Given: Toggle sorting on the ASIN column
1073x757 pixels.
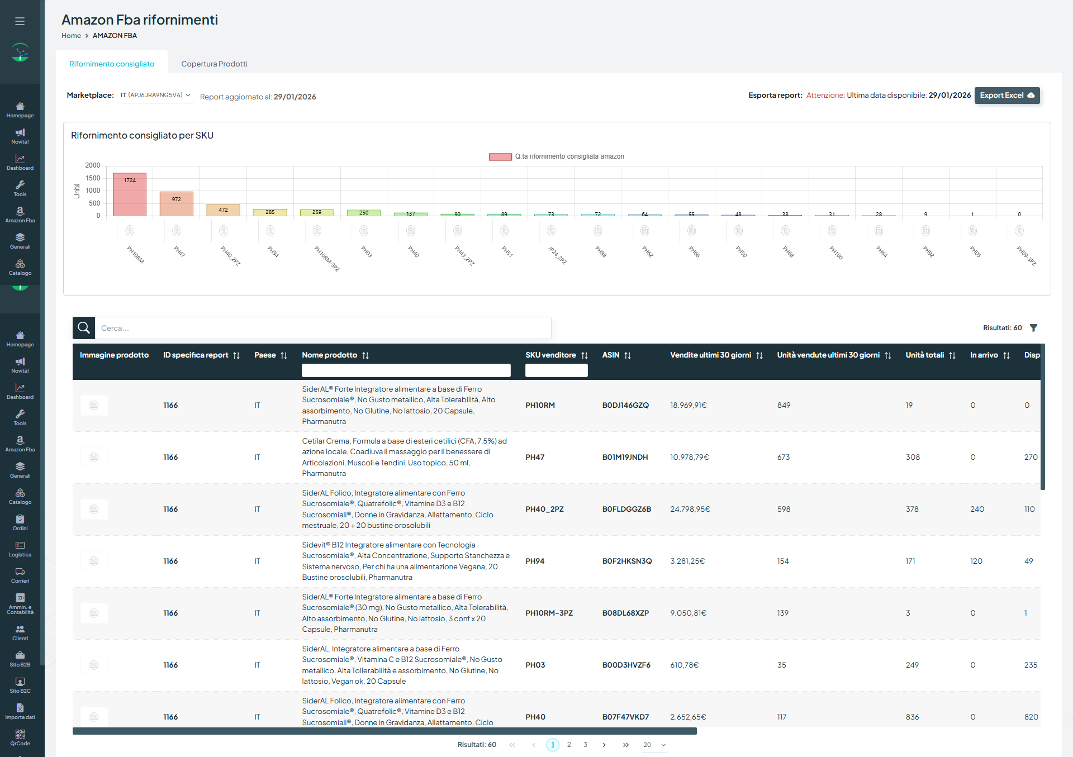Looking at the screenshot, I should (x=628, y=355).
